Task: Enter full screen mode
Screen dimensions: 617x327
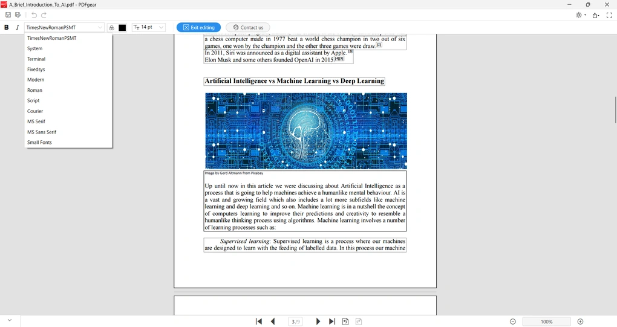Action: (609, 15)
